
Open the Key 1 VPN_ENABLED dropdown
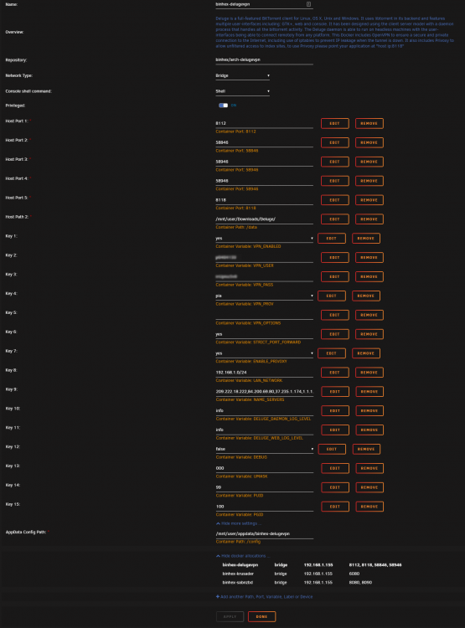tap(264, 239)
